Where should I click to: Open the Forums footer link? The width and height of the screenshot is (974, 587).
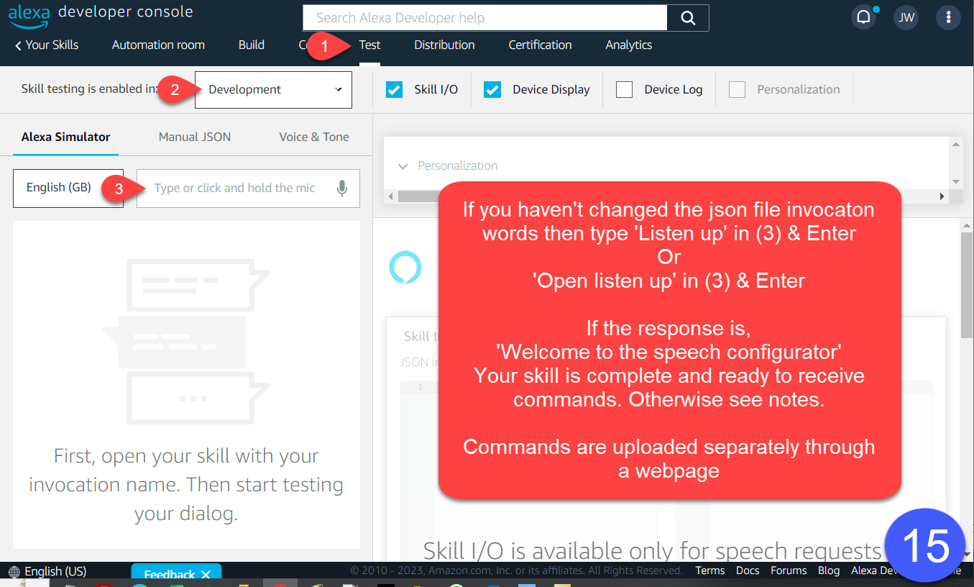click(x=789, y=570)
